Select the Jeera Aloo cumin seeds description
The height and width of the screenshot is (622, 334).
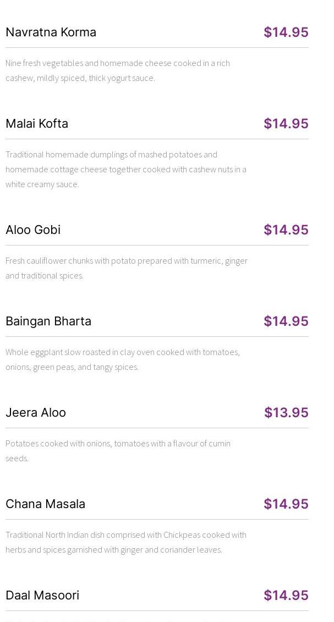click(x=118, y=450)
